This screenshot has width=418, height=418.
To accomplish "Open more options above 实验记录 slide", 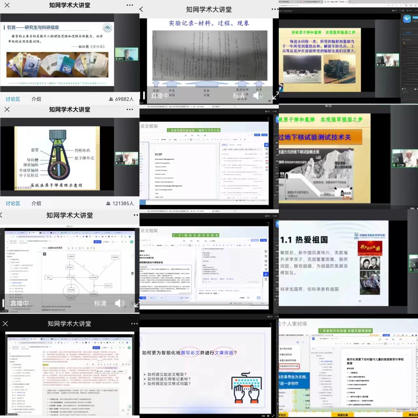I will (275, 9).
